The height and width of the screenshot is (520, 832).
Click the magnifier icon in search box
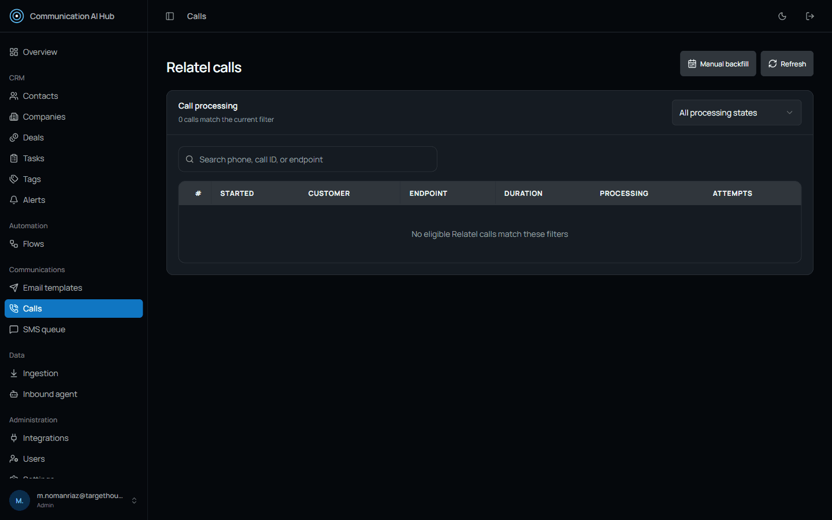coord(190,159)
